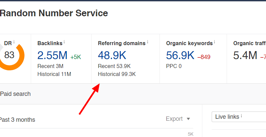
Task: Click PPC 0 under Organic keywords
Action: click(x=174, y=66)
